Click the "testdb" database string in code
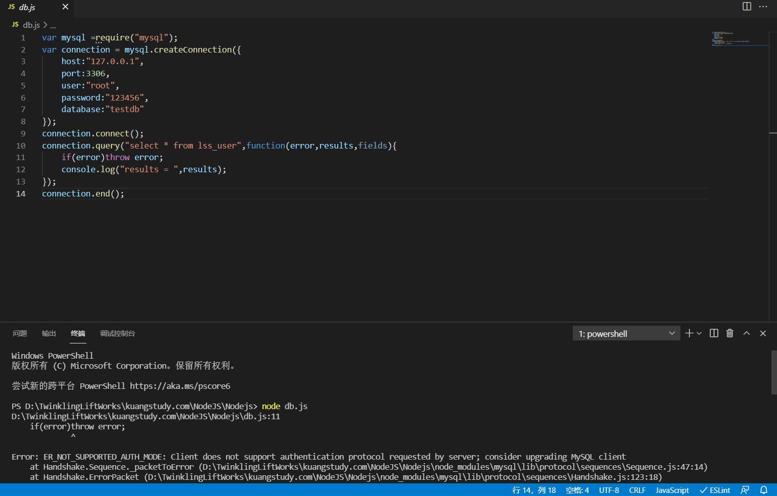Screen dimensions: 777x496 point(124,109)
